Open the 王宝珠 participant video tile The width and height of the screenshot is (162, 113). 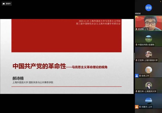click(x=148, y=53)
